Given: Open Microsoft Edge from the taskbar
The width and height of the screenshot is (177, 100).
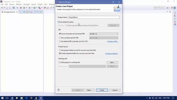Looking at the screenshot, I should 27,98.
